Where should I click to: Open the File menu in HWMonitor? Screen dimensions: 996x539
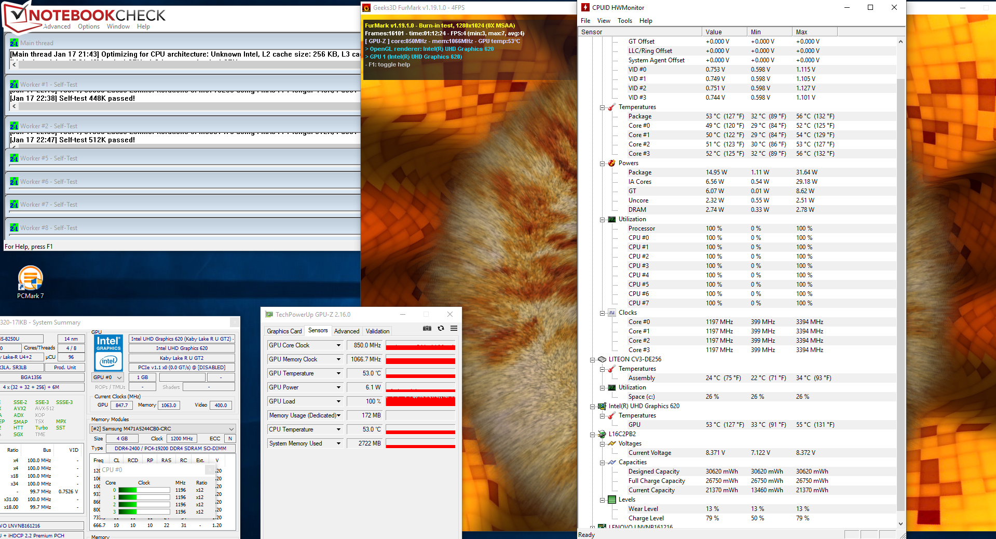click(x=585, y=21)
